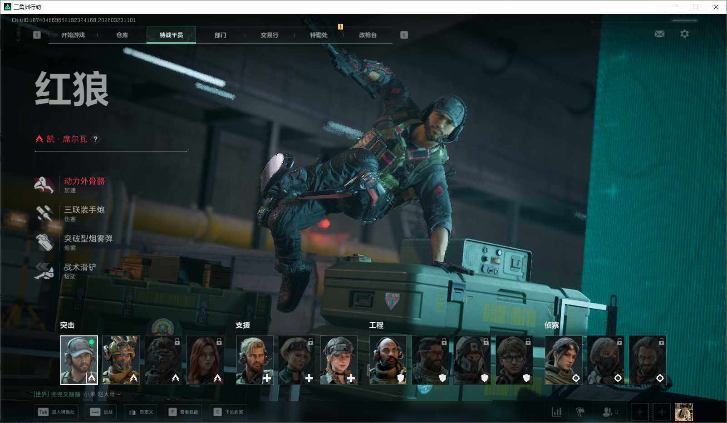This screenshot has width=727, height=423.
Task: Select the locked long-haired bearded 侦察 operator
Action: pos(647,360)
